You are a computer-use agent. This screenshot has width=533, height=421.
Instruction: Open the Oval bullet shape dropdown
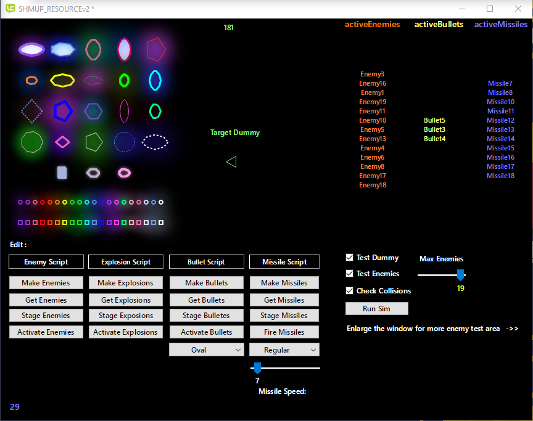pos(207,350)
